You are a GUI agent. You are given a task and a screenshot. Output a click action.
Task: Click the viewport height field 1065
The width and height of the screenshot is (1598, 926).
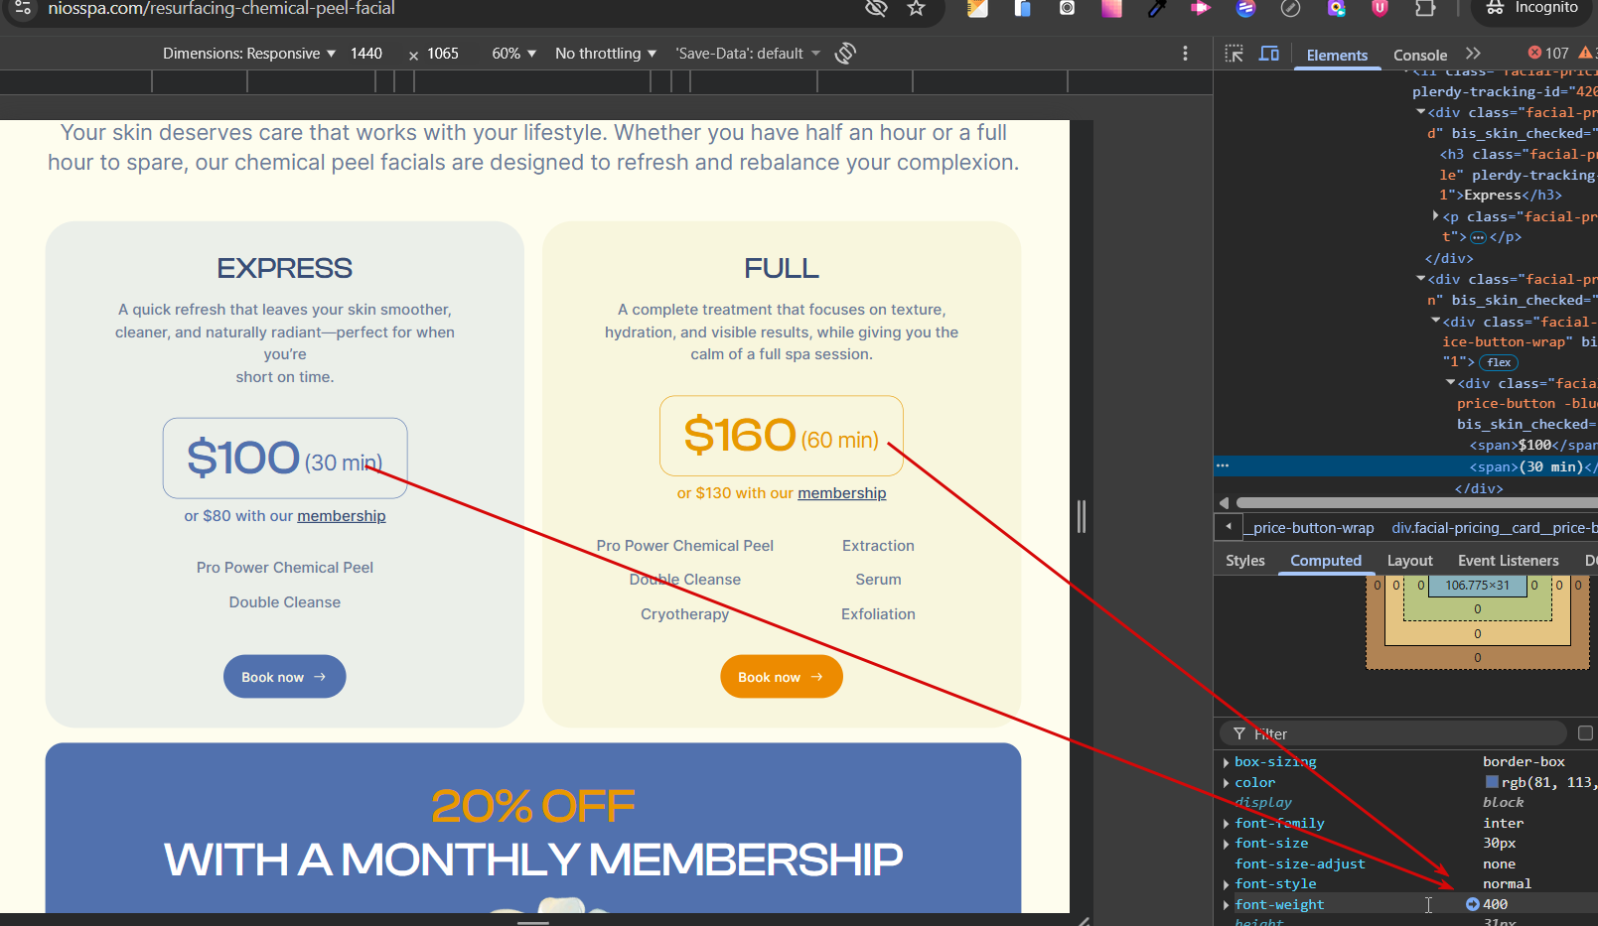point(443,54)
